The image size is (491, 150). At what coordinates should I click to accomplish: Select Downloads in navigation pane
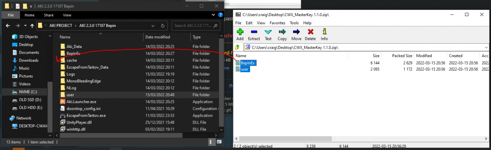click(28, 60)
